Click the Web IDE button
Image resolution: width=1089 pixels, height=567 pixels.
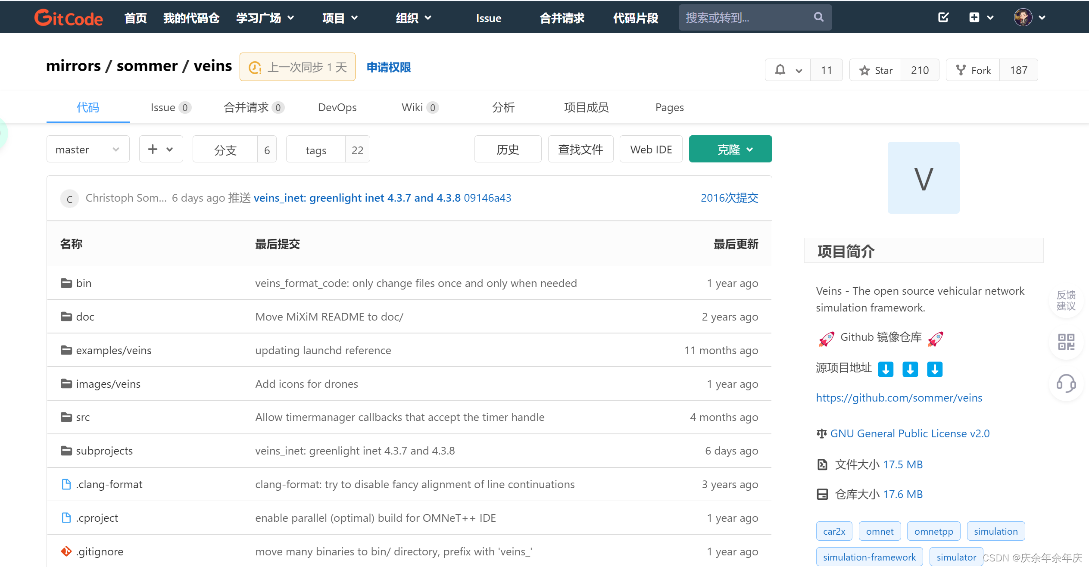(x=651, y=150)
